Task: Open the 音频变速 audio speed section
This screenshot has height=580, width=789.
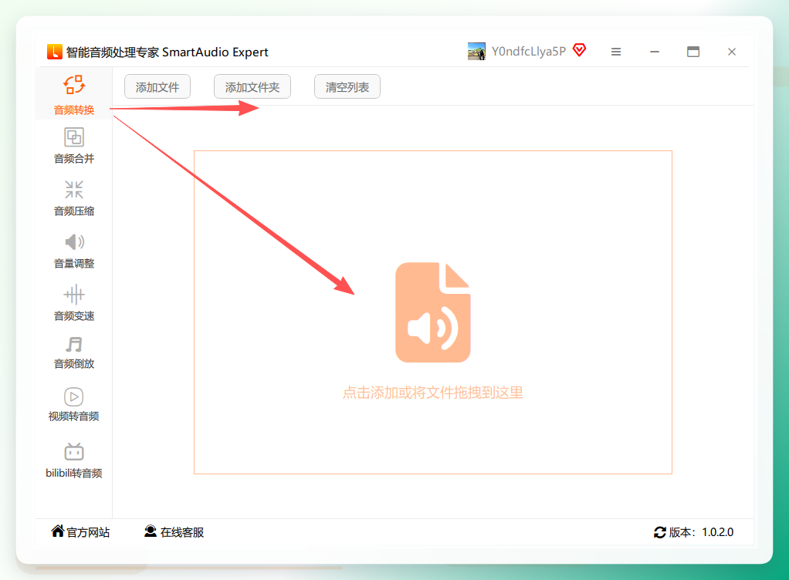Action: point(74,302)
